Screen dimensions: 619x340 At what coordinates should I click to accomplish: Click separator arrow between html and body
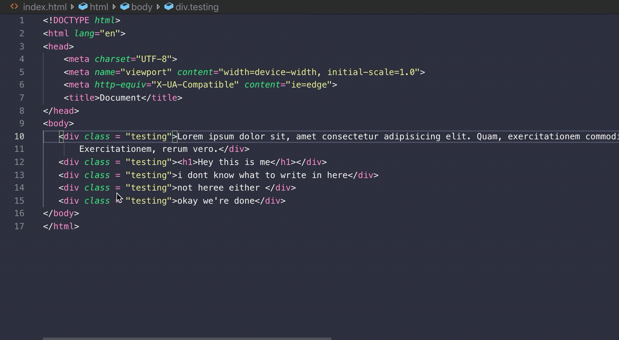click(114, 7)
